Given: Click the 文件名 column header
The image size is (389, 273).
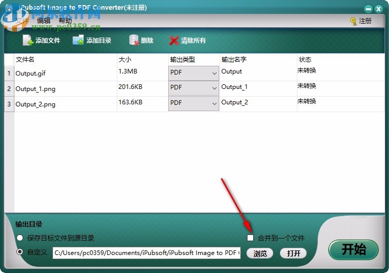Looking at the screenshot, I should coord(25,60).
